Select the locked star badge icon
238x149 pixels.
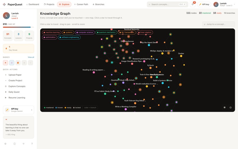(24, 63)
